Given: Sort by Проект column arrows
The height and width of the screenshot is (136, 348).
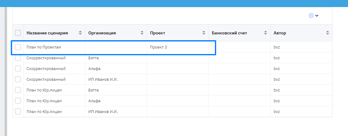Looking at the screenshot, I should [204, 33].
